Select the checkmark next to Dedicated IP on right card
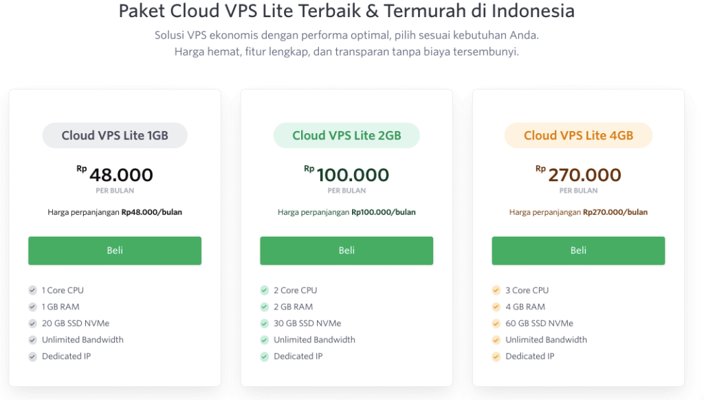Image resolution: width=704 pixels, height=400 pixels. tap(496, 356)
